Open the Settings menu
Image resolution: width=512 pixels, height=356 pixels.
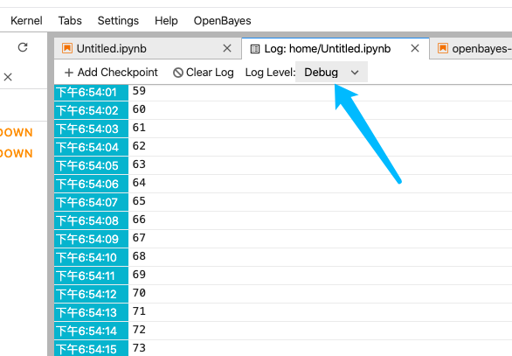click(x=118, y=21)
